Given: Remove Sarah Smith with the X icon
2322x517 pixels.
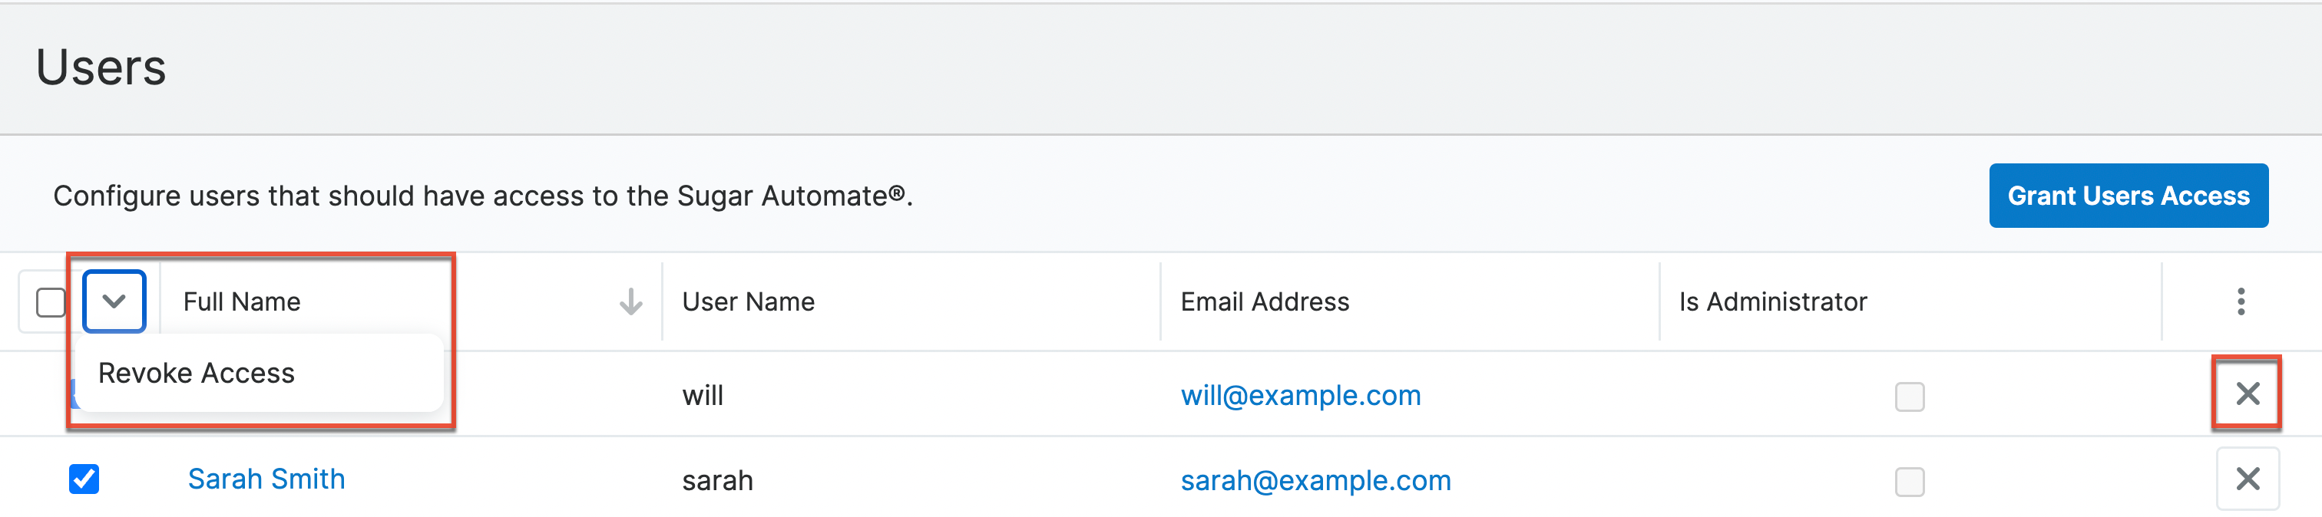Looking at the screenshot, I should pyautogui.click(x=2248, y=479).
